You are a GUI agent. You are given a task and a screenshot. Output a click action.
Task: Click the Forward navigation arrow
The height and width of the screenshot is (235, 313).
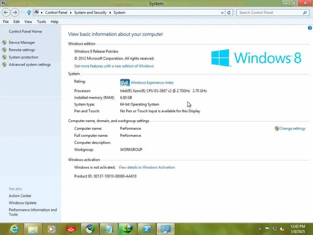pos(15,13)
